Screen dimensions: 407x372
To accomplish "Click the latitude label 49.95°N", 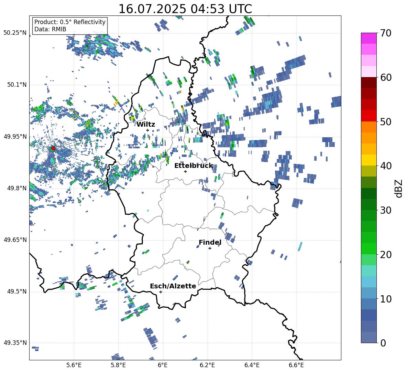I will click(x=15, y=137).
